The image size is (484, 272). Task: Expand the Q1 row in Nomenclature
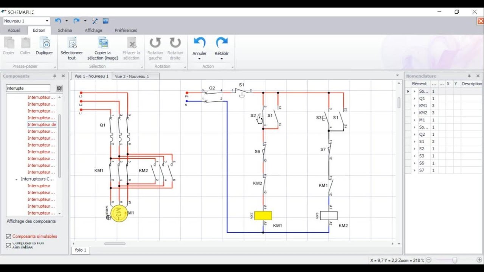tap(414, 99)
